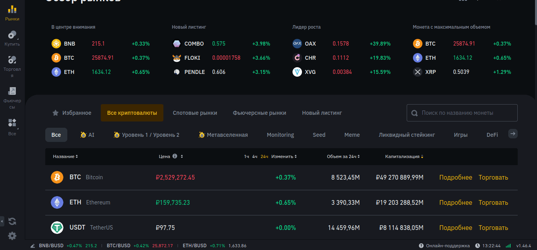Open the Торговля sidebar icon
The width and height of the screenshot is (537, 250).
[12, 66]
